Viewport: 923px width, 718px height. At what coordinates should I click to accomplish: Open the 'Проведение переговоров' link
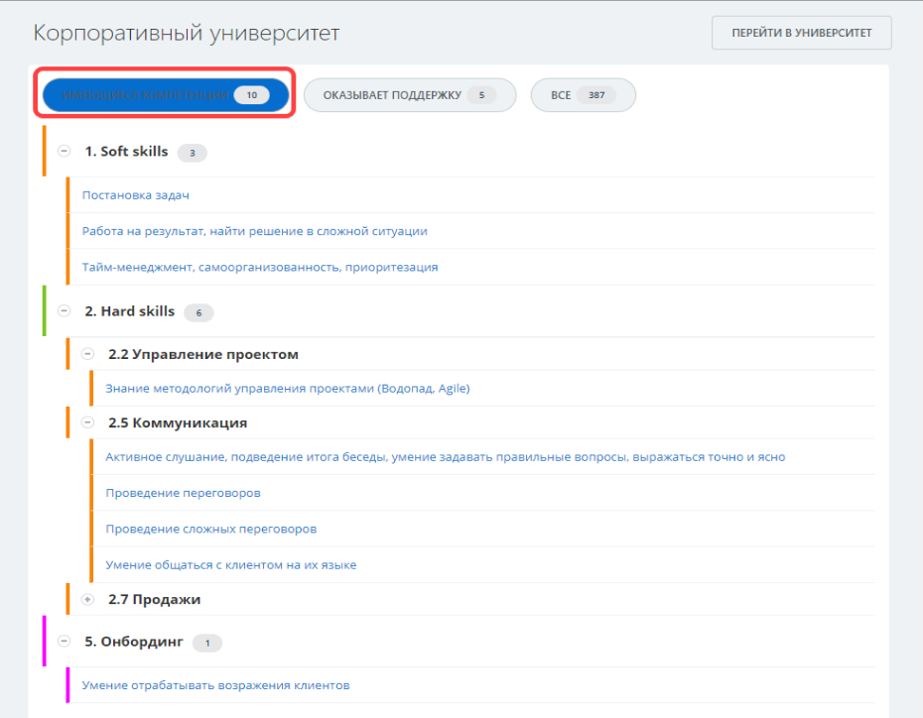(x=183, y=493)
